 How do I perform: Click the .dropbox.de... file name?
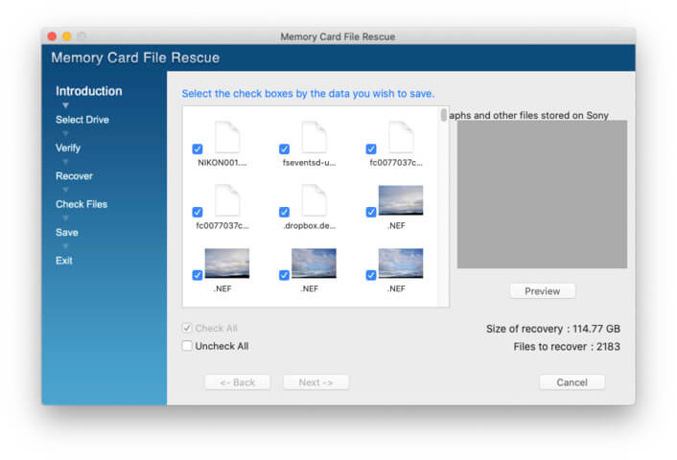click(309, 225)
